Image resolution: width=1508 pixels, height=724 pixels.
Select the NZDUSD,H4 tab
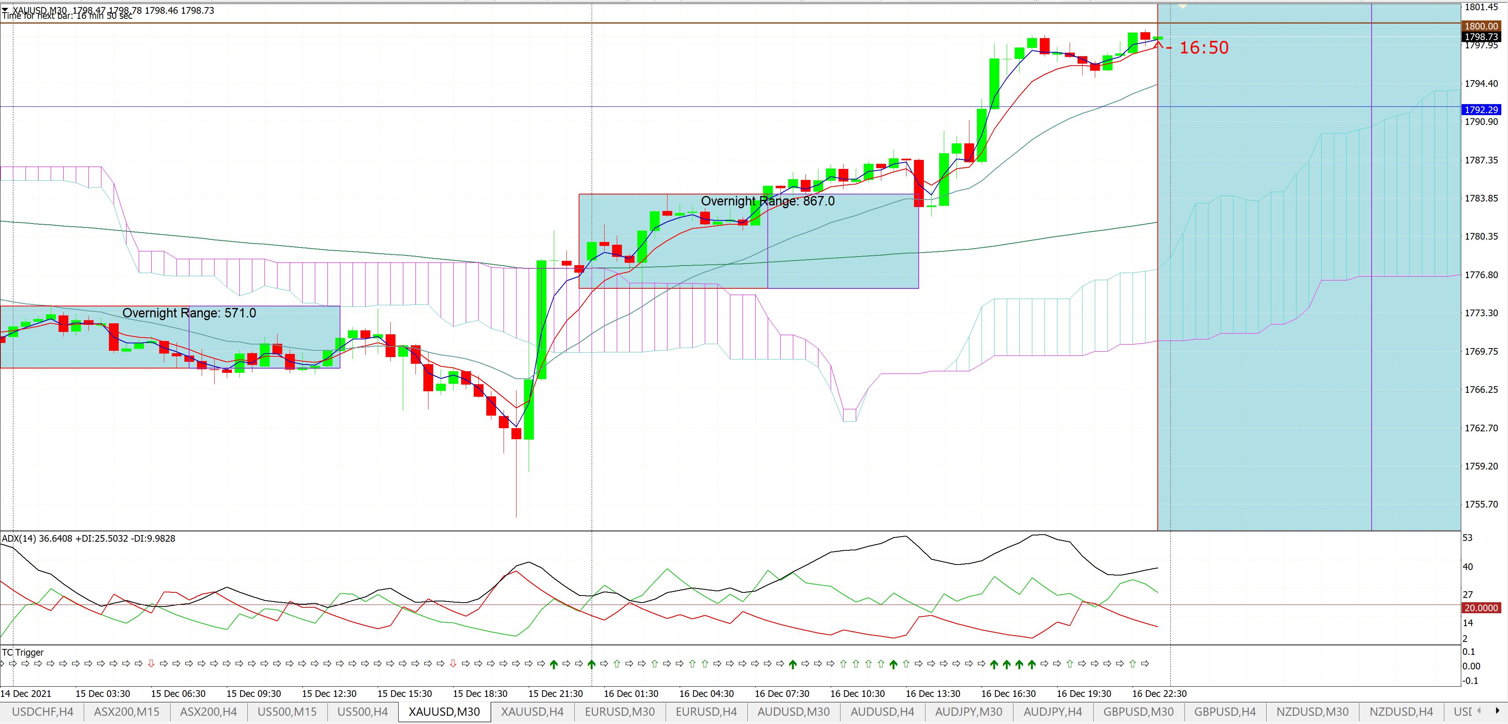1401,712
